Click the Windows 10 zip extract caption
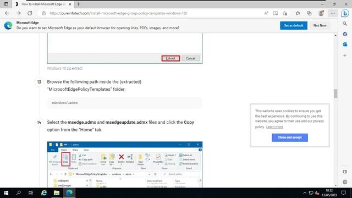Image resolution: width=352 pixels, height=198 pixels. tap(65, 68)
